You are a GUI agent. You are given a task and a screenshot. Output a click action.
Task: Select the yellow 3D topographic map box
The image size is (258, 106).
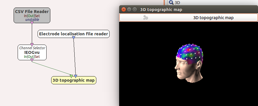pos(73,80)
